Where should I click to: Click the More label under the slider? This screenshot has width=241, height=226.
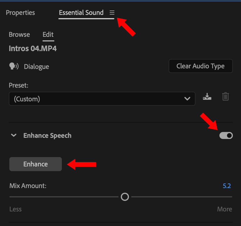tap(224, 209)
